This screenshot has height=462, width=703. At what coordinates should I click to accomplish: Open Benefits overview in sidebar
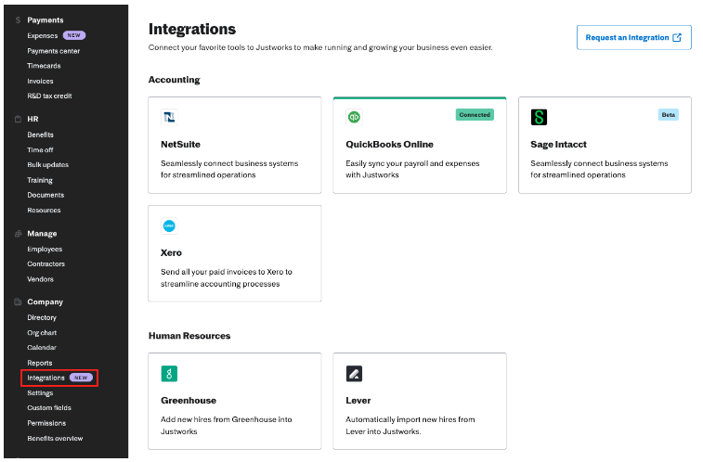pyautogui.click(x=55, y=438)
